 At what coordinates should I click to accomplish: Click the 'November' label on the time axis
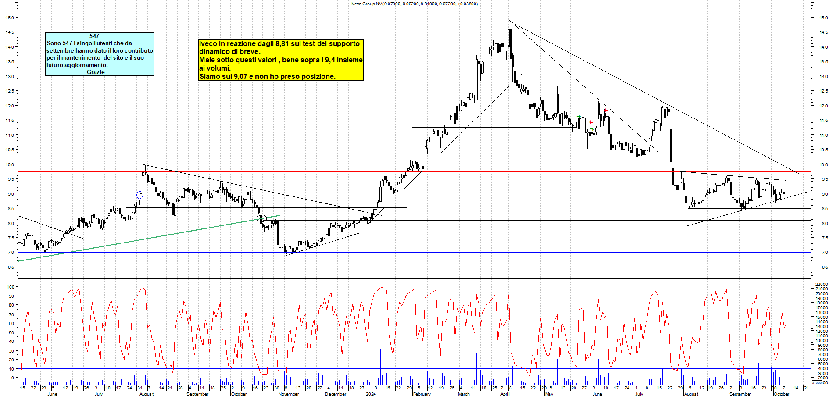pos(289,394)
